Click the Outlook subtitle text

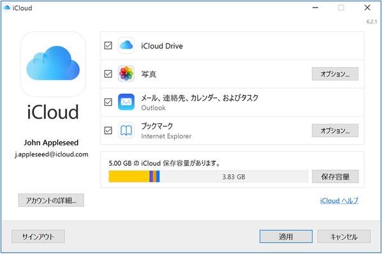point(153,108)
